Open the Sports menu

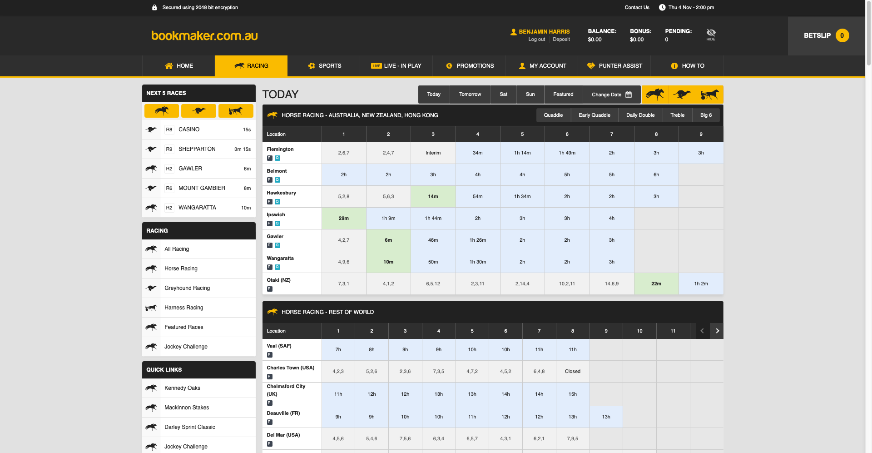pyautogui.click(x=324, y=66)
